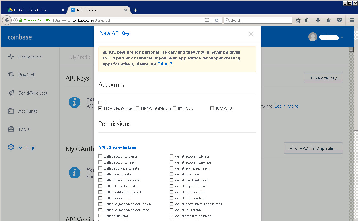This screenshot has width=358, height=221.
Task: Enable wallet:accounts:delete permission
Action: point(172,156)
